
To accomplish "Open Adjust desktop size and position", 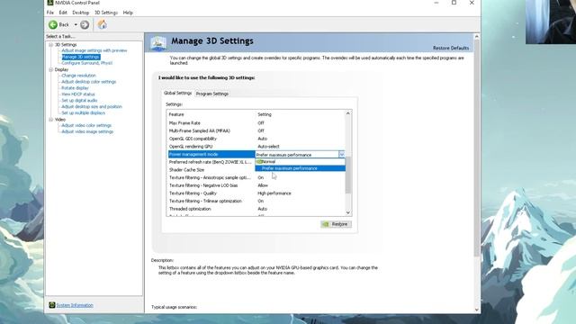I will click(x=92, y=106).
